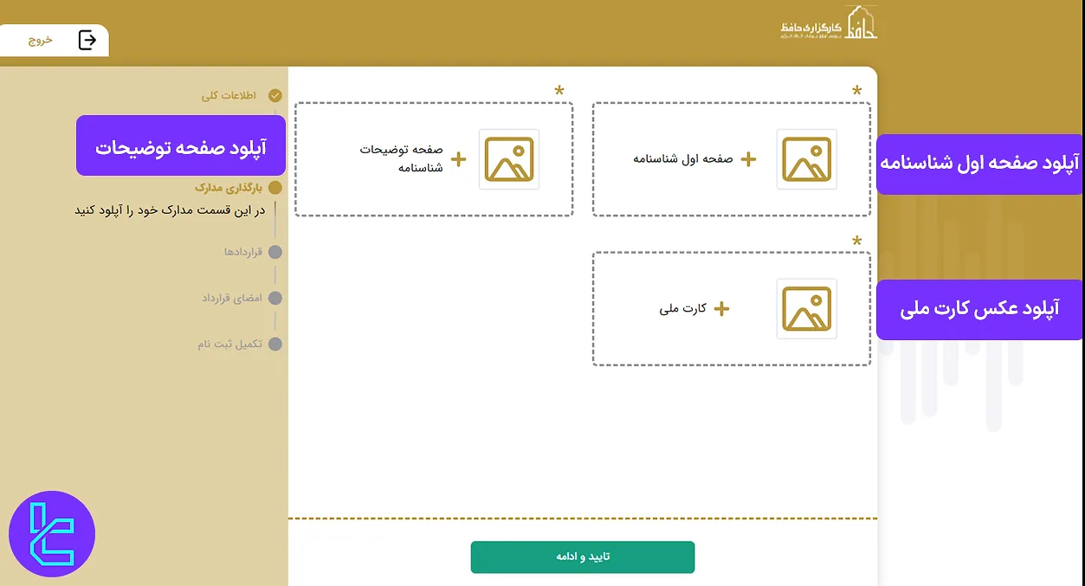
Task: Jump to the تکمیل ثبت نام step
Action: point(229,344)
